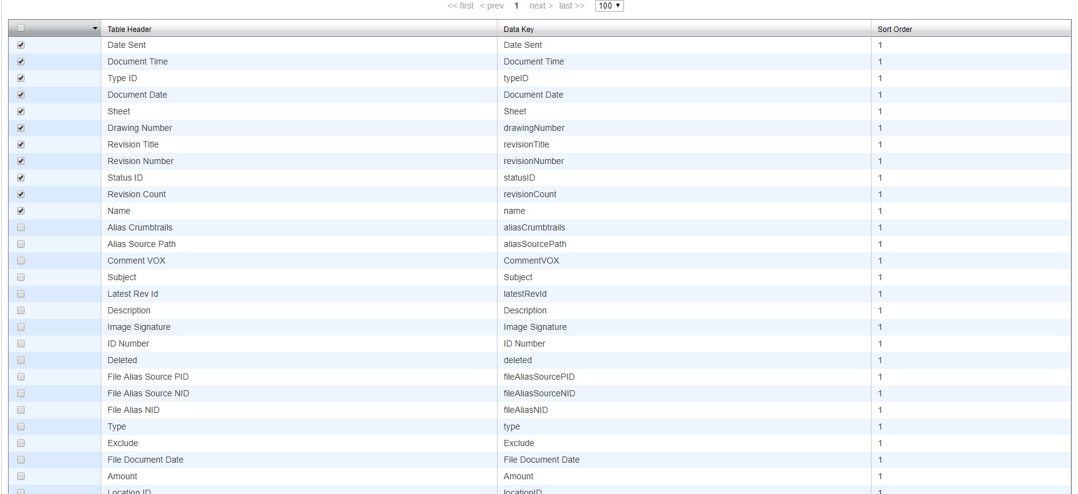The height and width of the screenshot is (494, 1078).
Task: Jump to the last page link
Action: coord(571,6)
